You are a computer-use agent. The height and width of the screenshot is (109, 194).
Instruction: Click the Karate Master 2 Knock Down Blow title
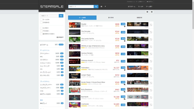pos(93,82)
